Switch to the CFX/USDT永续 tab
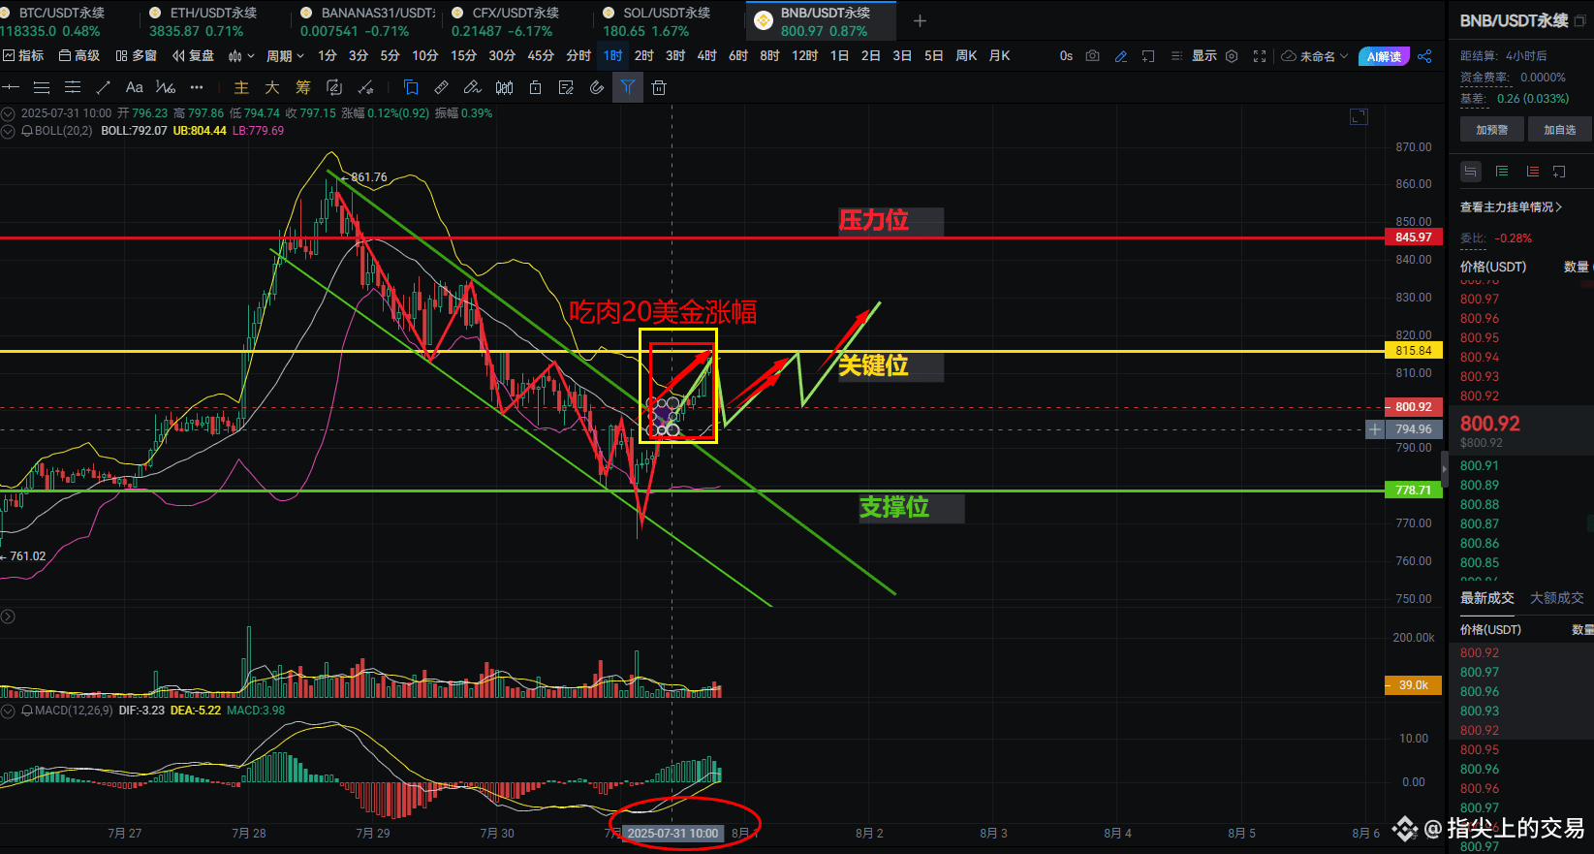 pyautogui.click(x=516, y=21)
